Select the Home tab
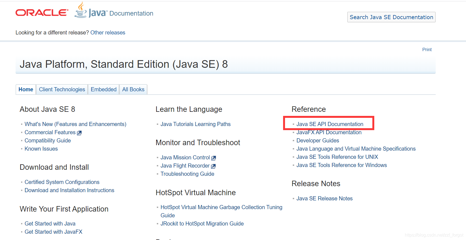The width and height of the screenshot is (466, 240). 26,89
